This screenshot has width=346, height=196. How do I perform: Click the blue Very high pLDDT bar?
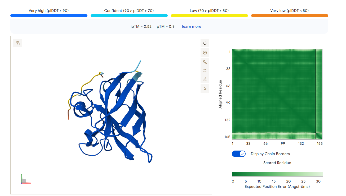point(49,16)
